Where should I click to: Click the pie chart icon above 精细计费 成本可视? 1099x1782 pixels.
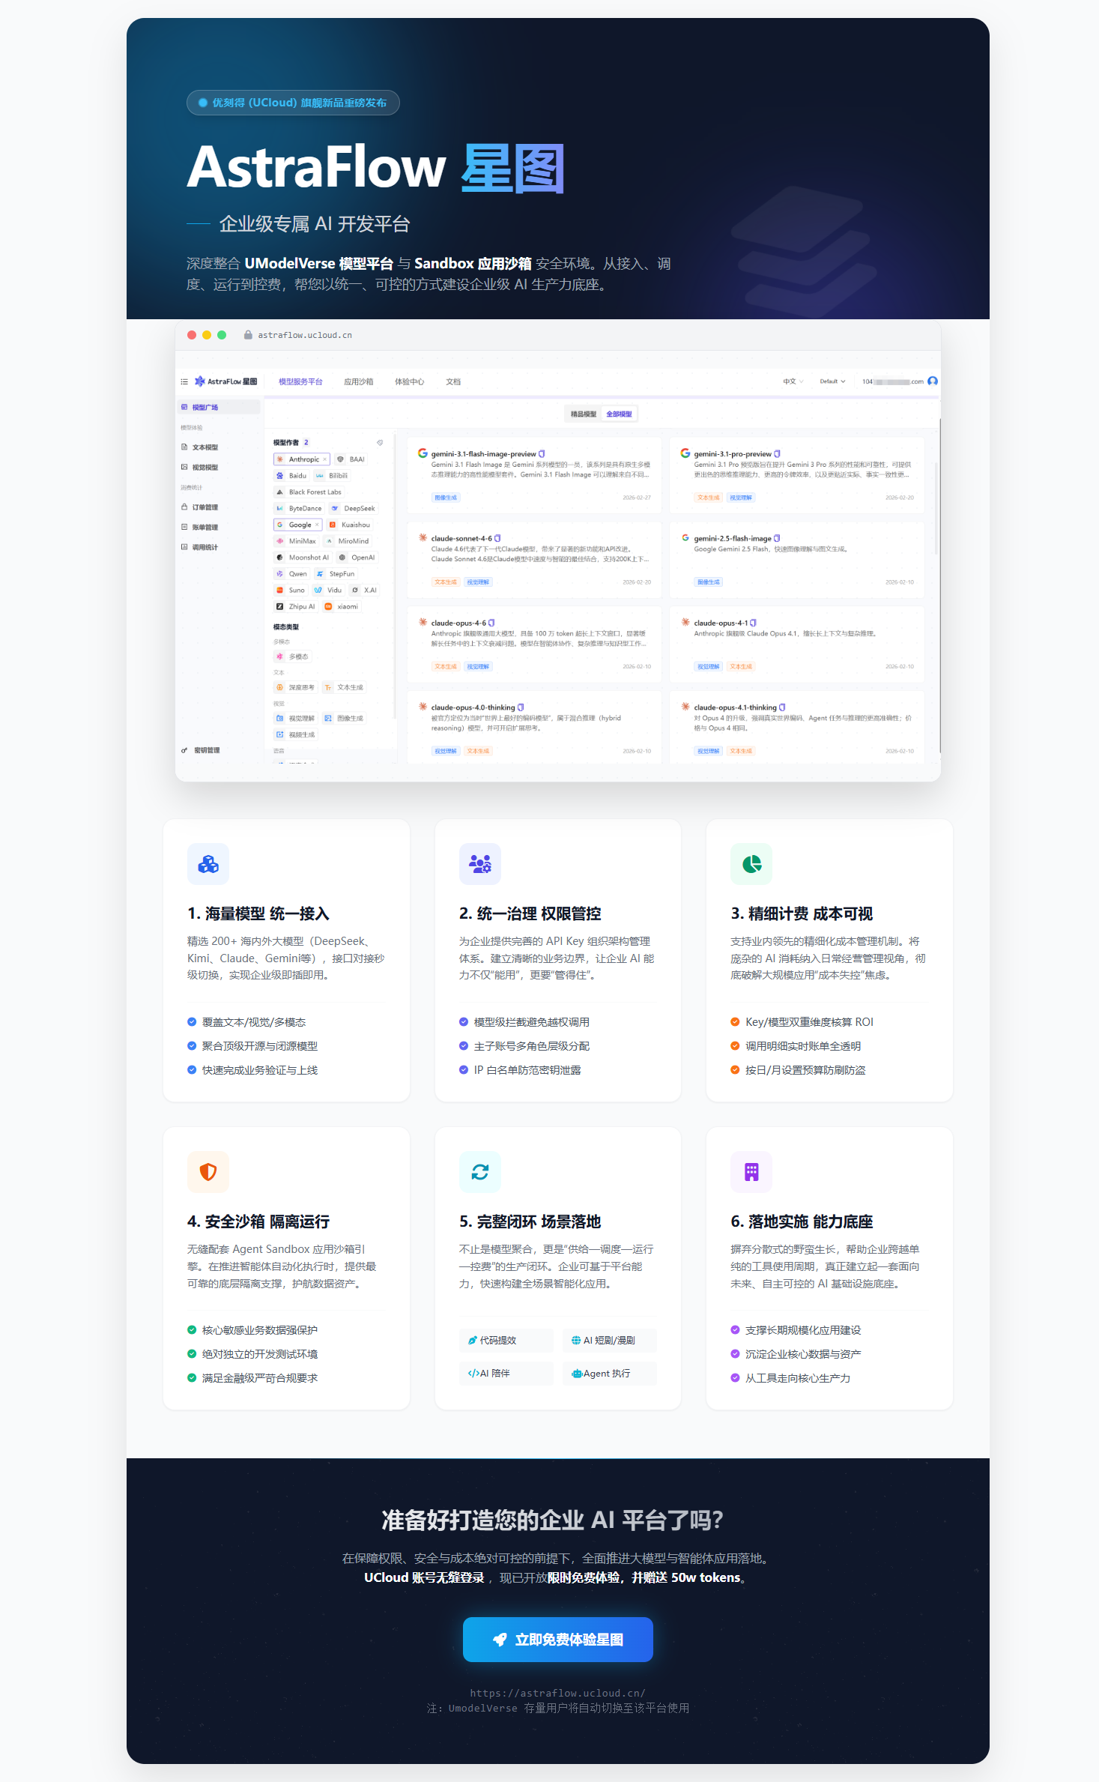tap(751, 864)
